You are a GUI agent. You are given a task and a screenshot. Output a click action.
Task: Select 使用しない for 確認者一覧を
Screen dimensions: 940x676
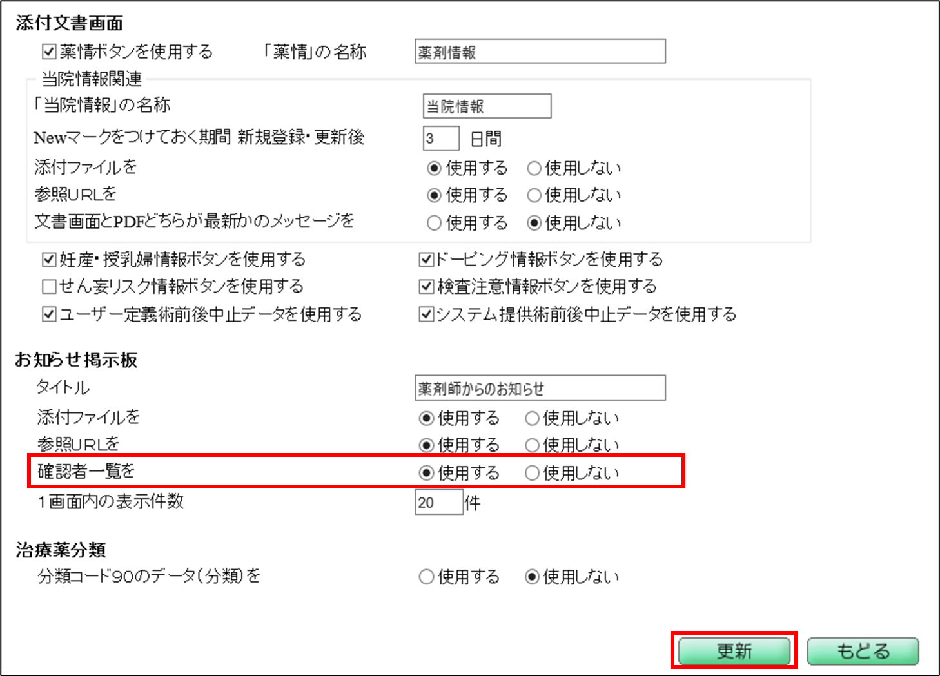pyautogui.click(x=532, y=473)
